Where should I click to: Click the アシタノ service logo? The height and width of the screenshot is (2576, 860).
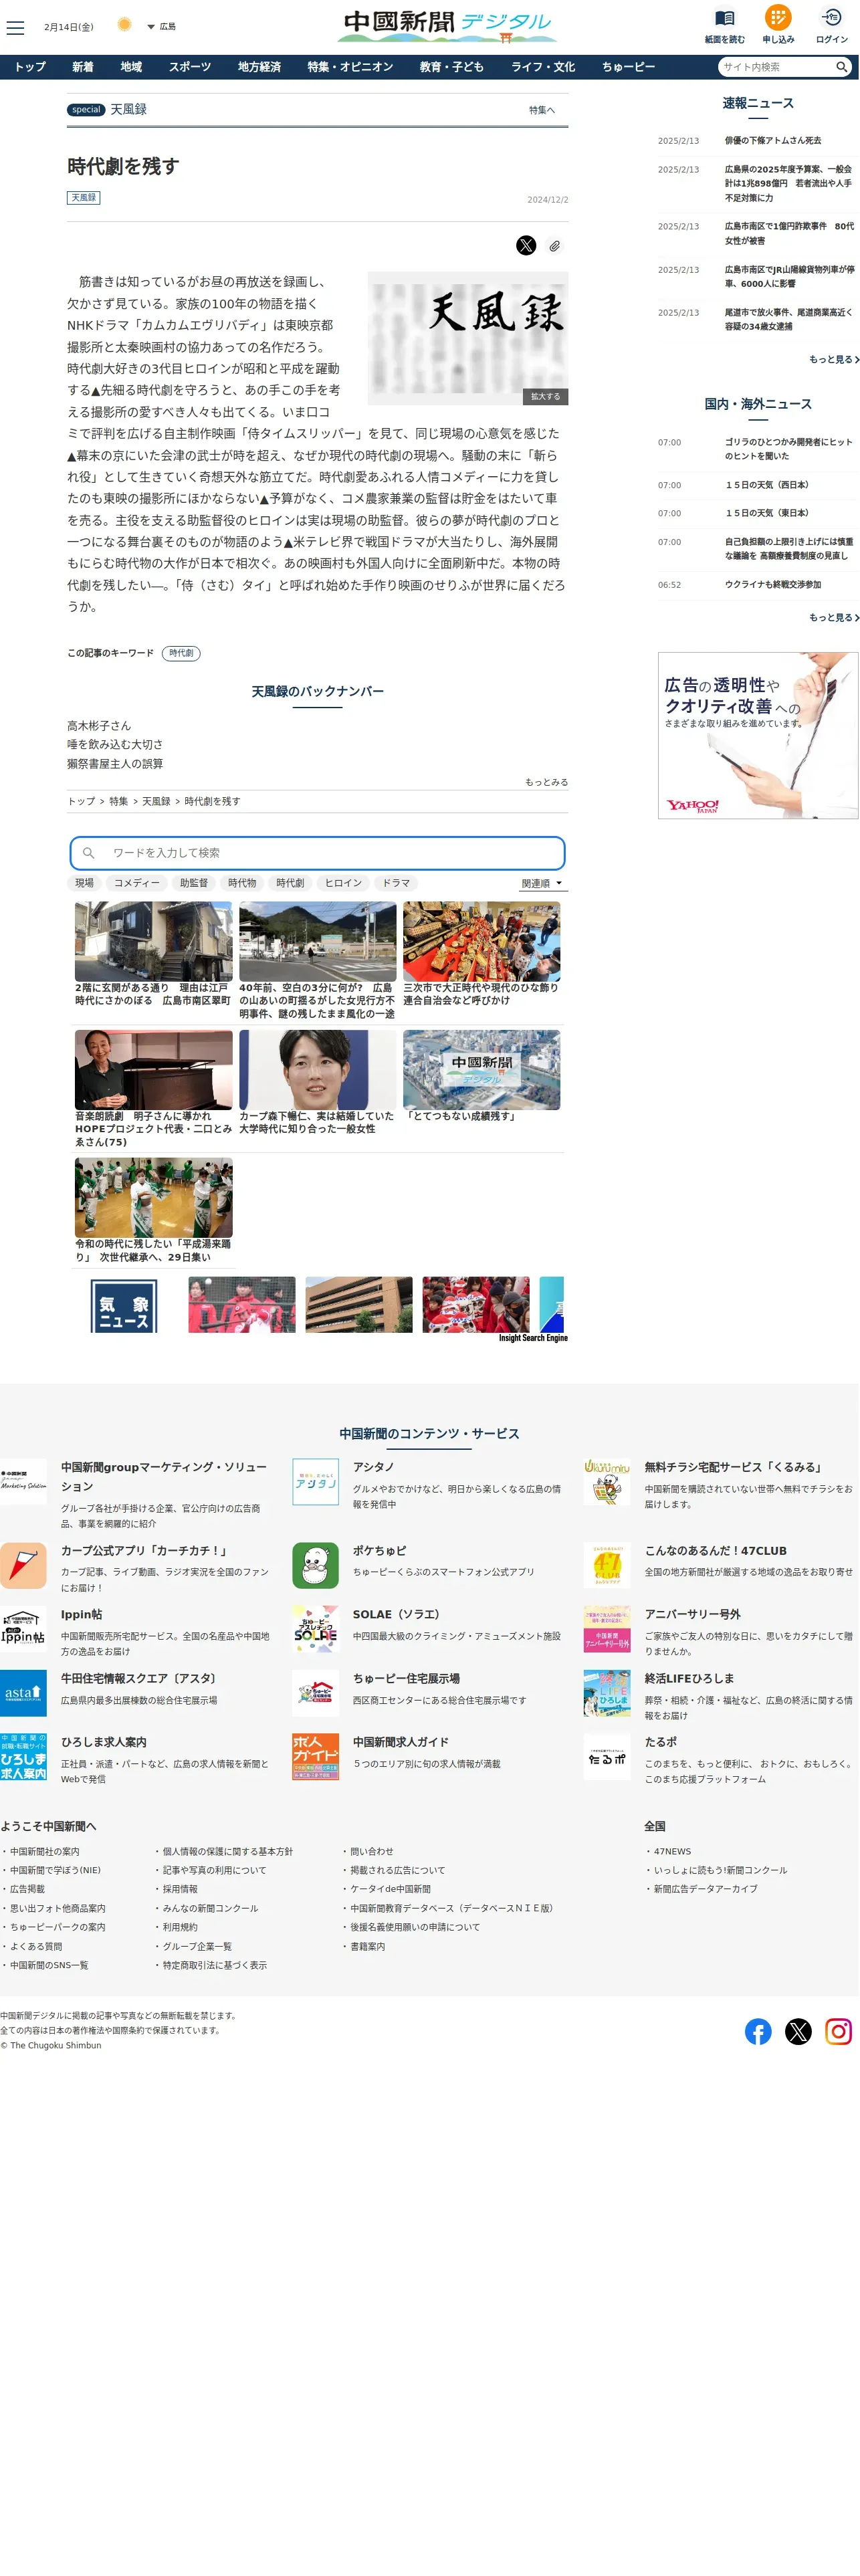coord(315,1482)
